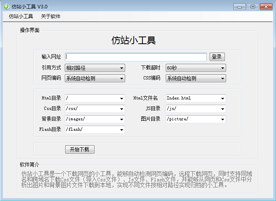Open the JS目录 combo box arrow
Screen dimensions: 276x201
pyautogui.click(x=222, y=109)
